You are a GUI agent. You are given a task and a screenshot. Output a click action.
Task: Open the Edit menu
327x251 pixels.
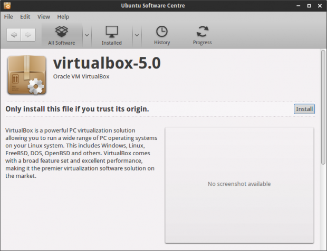[25, 17]
